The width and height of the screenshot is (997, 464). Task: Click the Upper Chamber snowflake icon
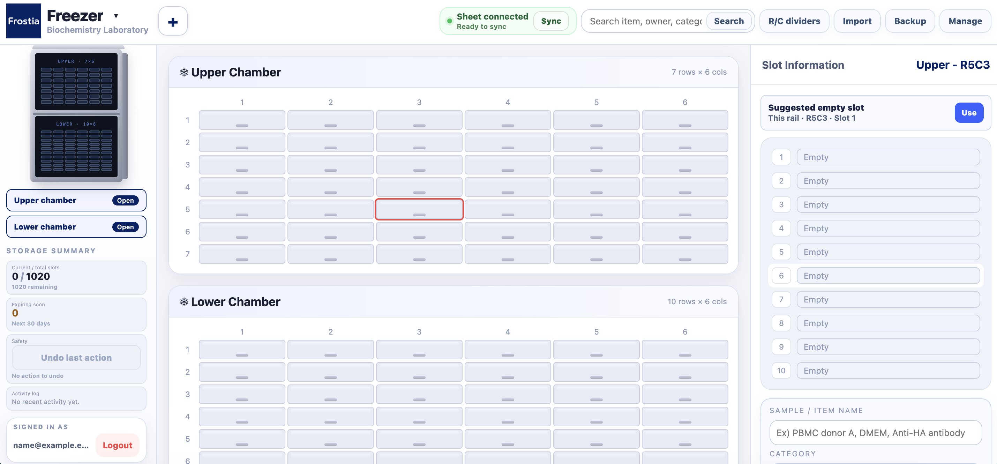click(x=184, y=72)
